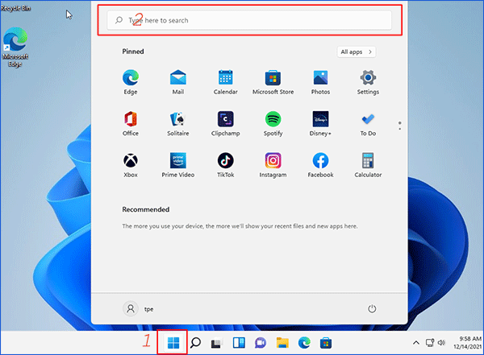Launch Edge from the taskbar
Screen dimensions: 484x355
(304, 343)
